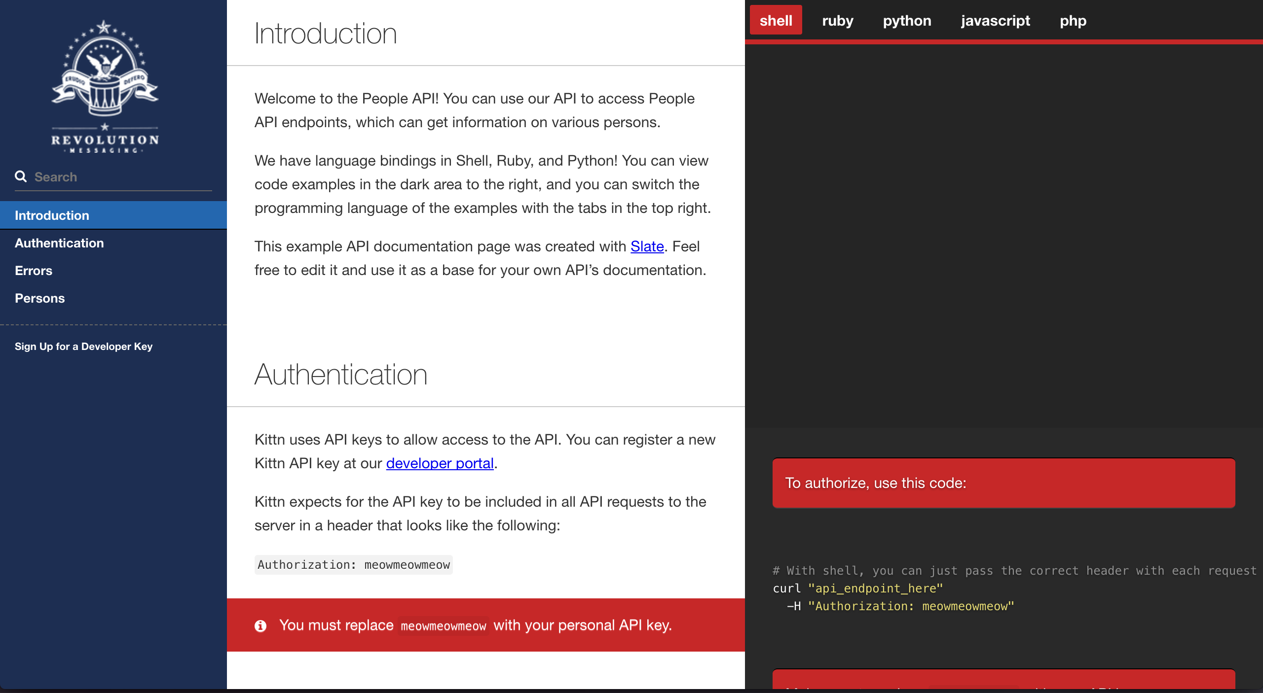
Task: Open the developer portal link
Action: coord(440,463)
